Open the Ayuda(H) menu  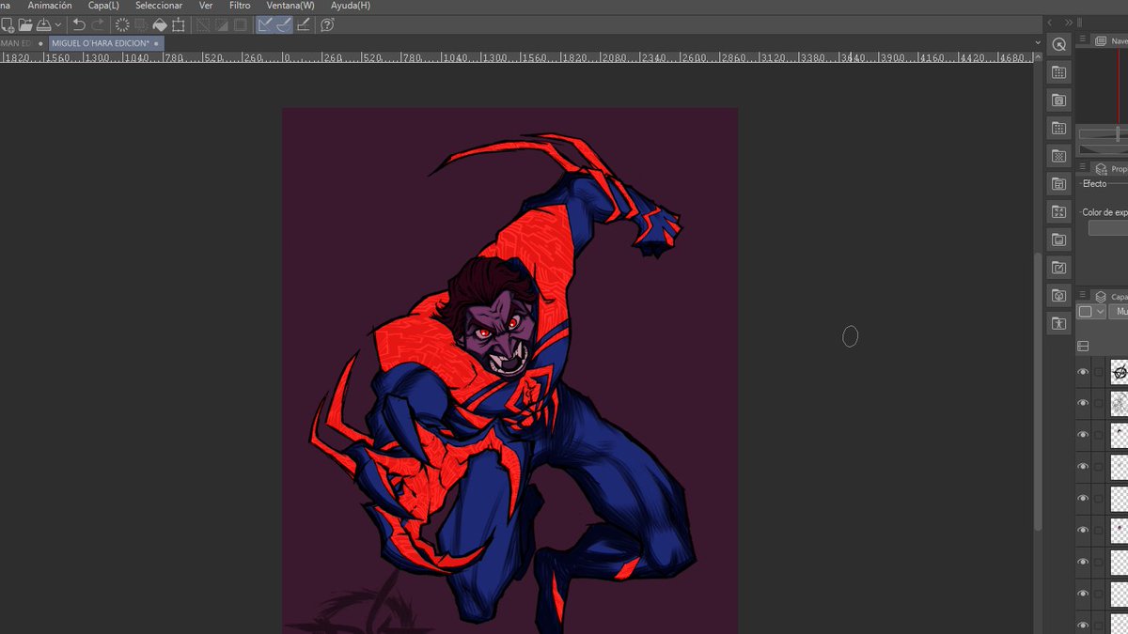[351, 6]
